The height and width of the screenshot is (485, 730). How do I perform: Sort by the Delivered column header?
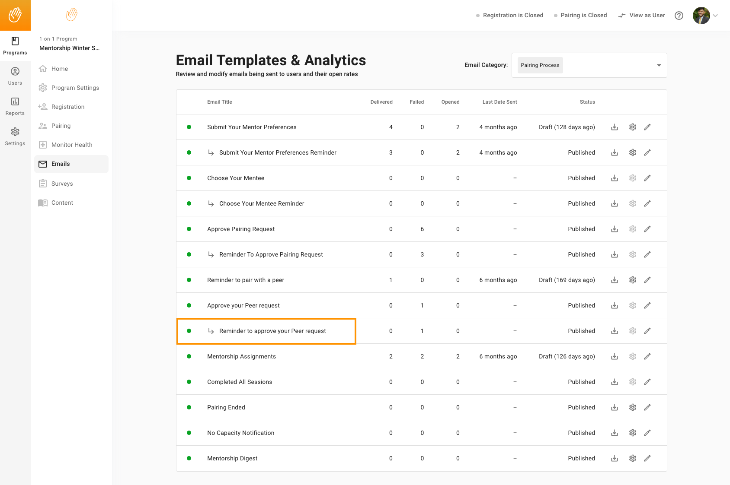pyautogui.click(x=381, y=102)
